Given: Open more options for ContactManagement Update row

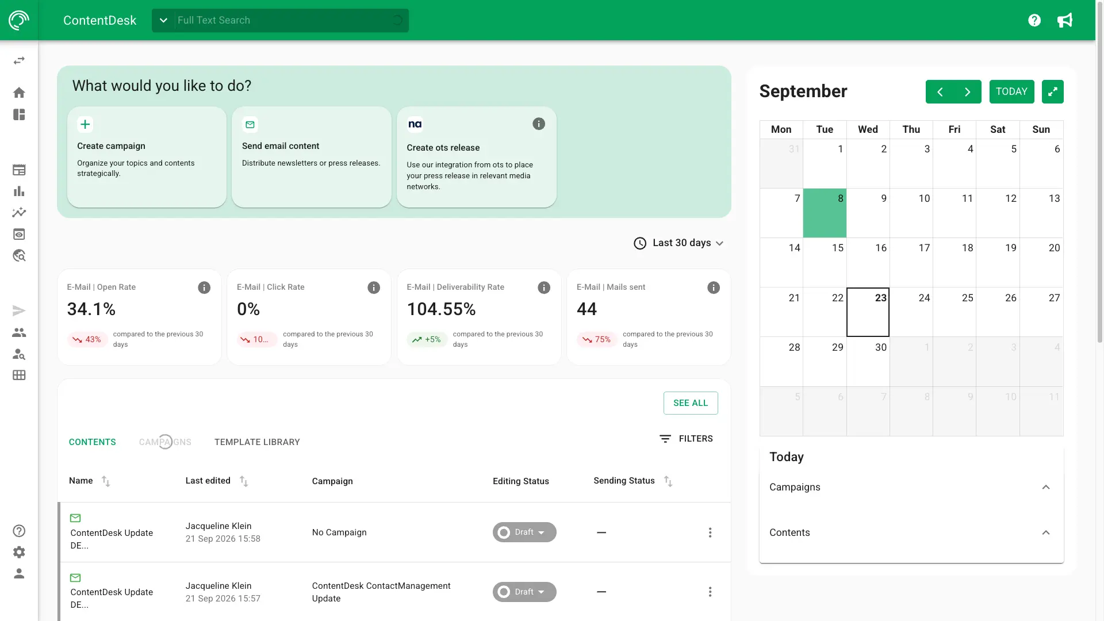Looking at the screenshot, I should click(x=710, y=592).
